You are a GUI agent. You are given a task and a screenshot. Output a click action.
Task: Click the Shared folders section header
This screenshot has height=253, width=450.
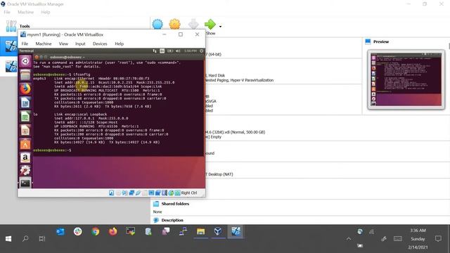[175, 204]
